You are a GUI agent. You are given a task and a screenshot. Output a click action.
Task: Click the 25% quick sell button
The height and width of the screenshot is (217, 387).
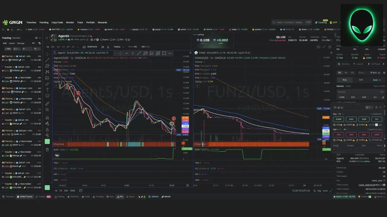coord(351,135)
